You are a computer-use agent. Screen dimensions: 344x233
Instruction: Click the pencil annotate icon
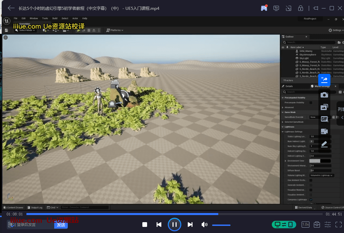point(324,144)
